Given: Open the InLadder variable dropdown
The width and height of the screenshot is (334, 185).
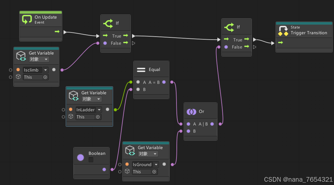Looking at the screenshot, I should coord(98,110).
